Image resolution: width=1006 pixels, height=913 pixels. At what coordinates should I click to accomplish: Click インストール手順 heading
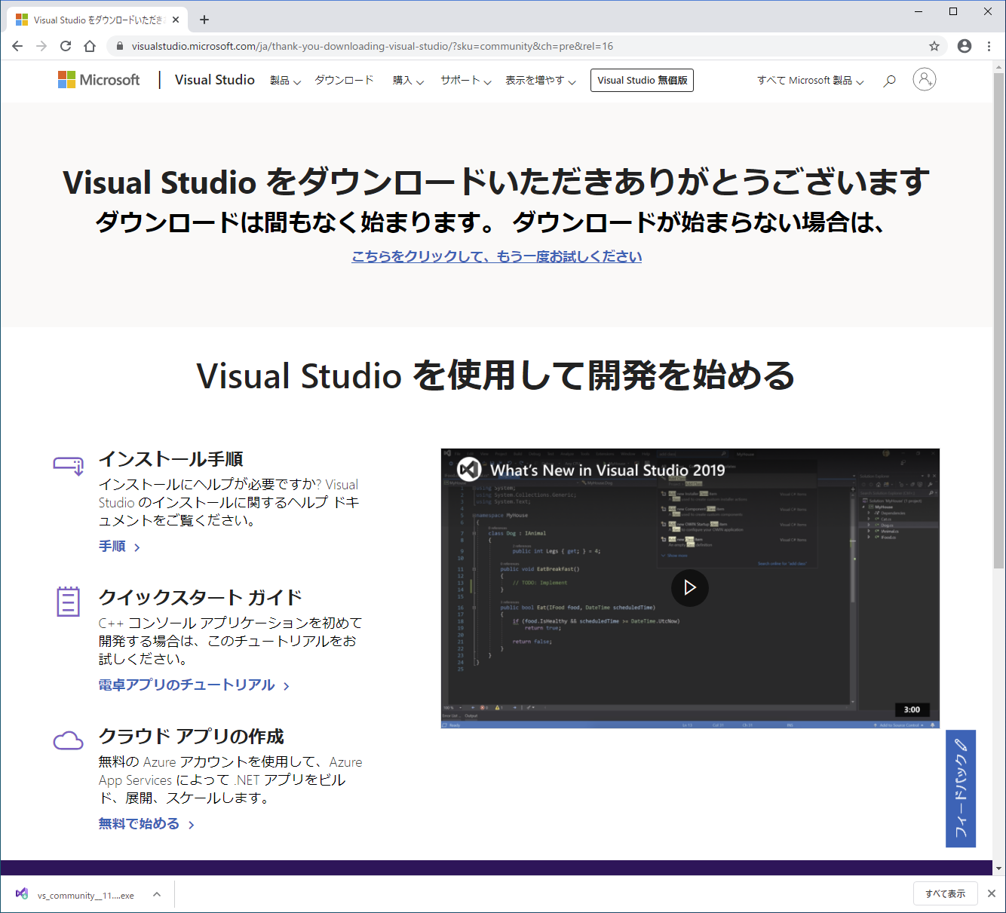point(171,459)
